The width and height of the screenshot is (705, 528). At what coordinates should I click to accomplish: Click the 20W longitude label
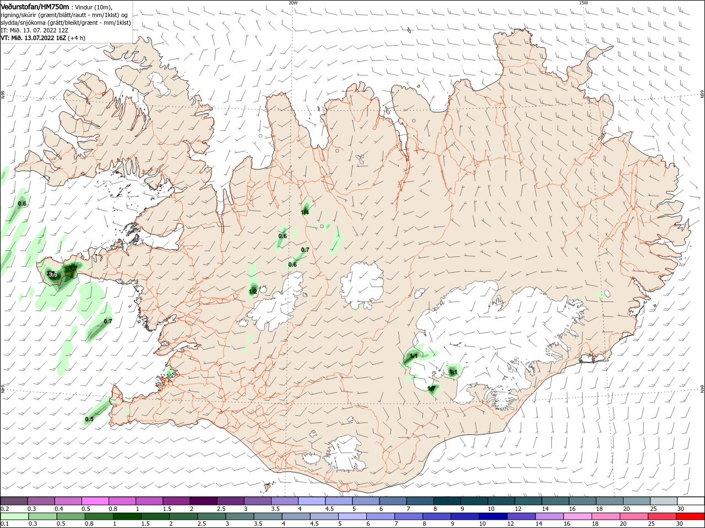pyautogui.click(x=293, y=3)
